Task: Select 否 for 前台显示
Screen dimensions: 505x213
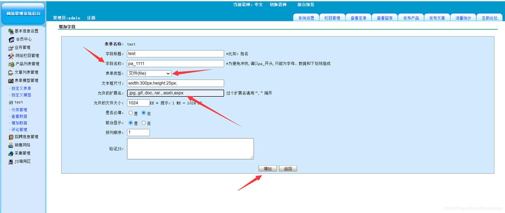Action: coord(144,123)
